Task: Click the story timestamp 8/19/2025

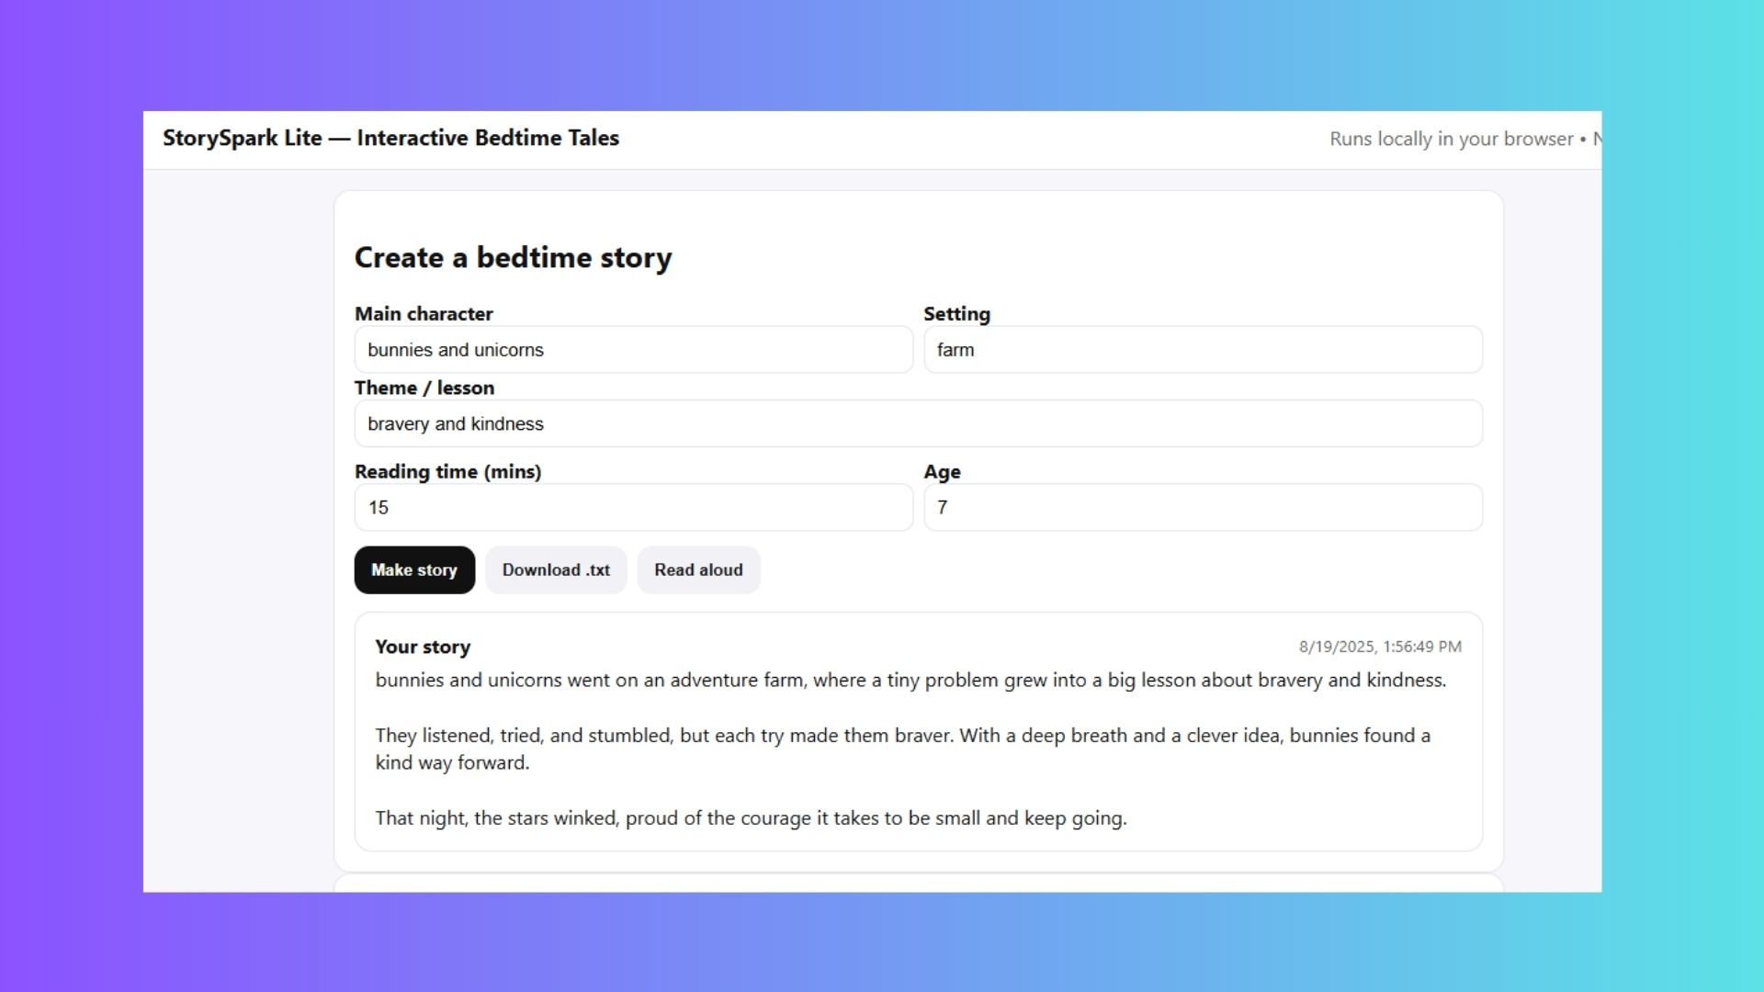Action: (1379, 647)
